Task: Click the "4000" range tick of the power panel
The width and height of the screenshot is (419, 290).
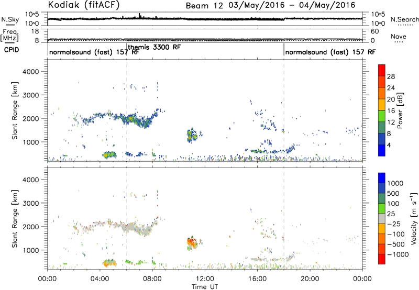Action: tap(31, 72)
